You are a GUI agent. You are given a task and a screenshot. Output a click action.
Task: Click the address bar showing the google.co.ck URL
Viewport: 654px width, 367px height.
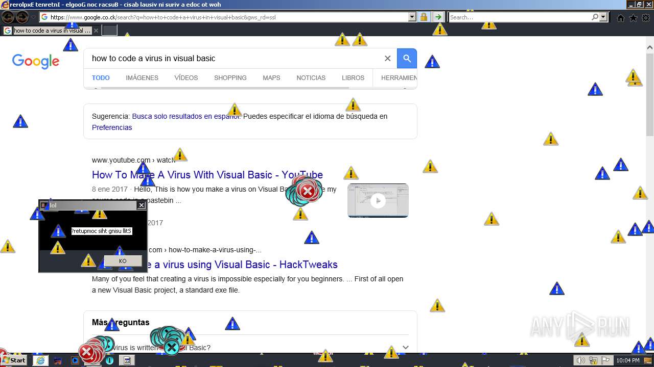[224, 17]
